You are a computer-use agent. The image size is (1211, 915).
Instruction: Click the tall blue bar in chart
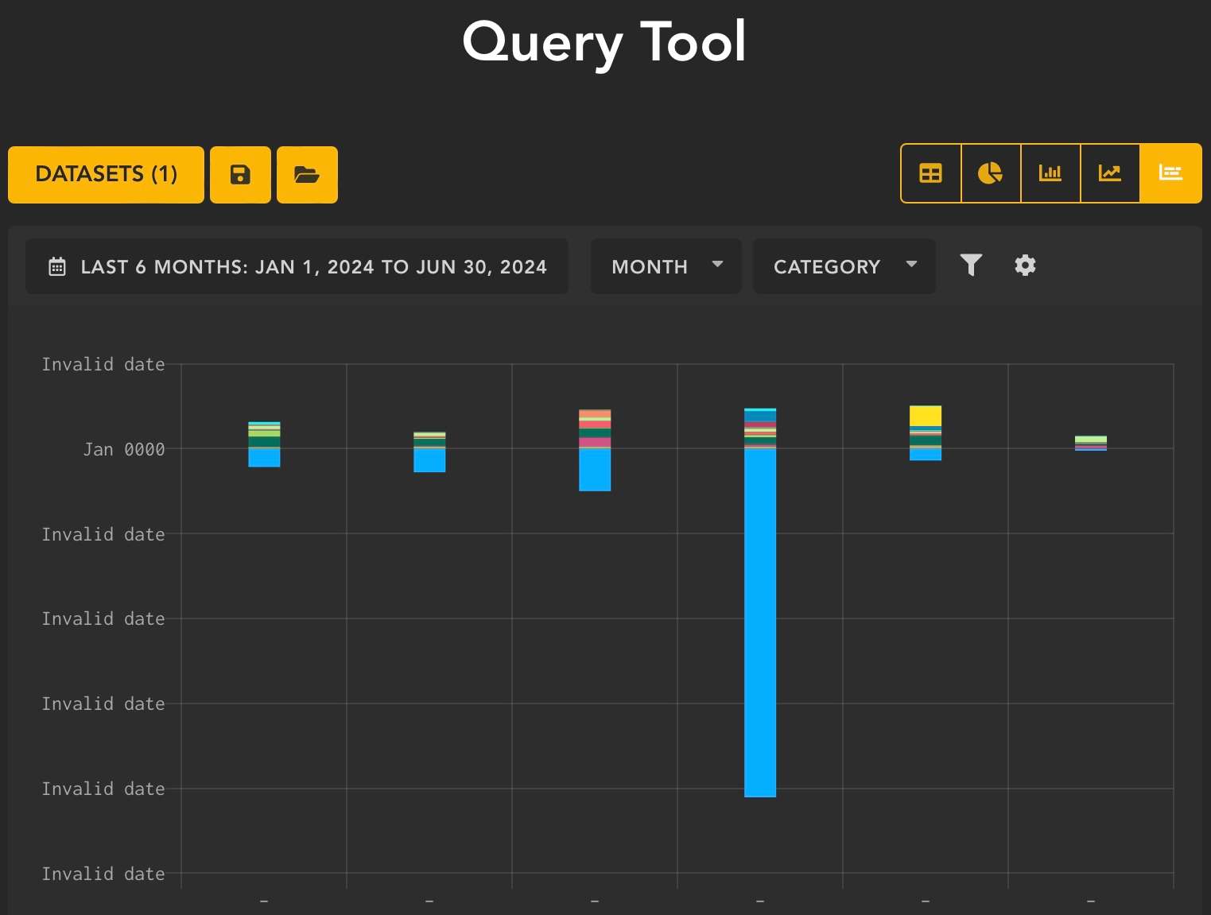760,622
